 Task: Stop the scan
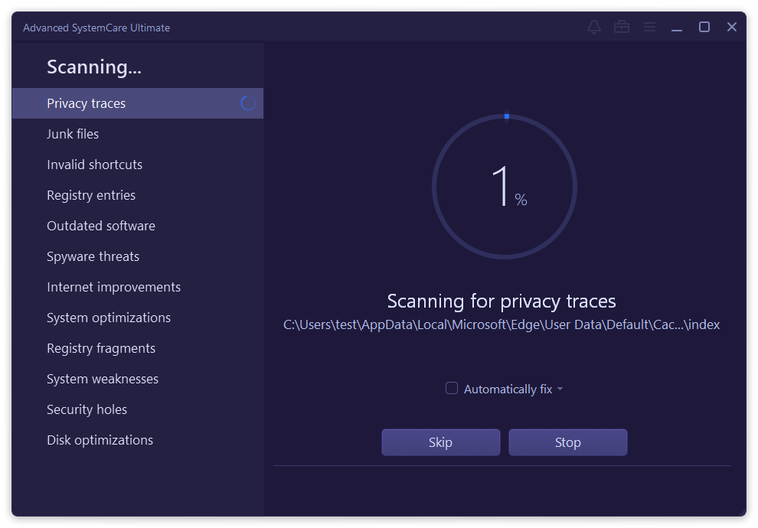pos(567,442)
